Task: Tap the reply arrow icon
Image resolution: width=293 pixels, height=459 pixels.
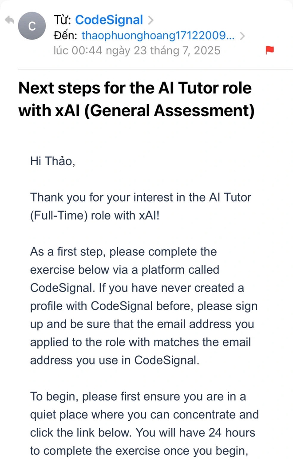Action: (10, 20)
